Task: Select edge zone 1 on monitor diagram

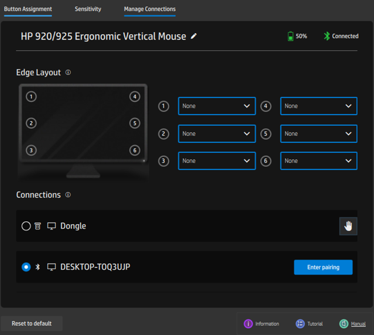Action: point(31,97)
